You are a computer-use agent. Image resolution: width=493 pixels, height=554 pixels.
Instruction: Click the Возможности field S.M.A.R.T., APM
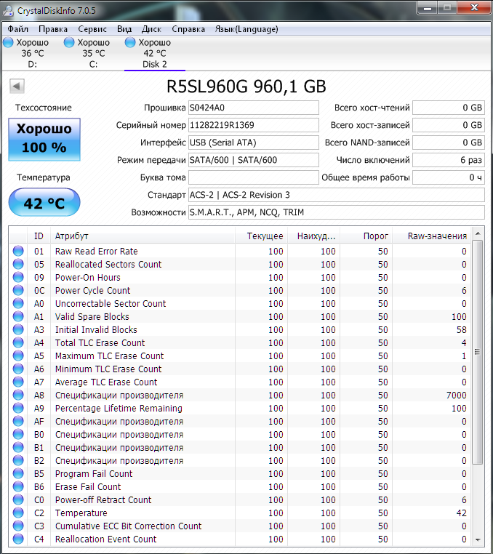coord(336,212)
